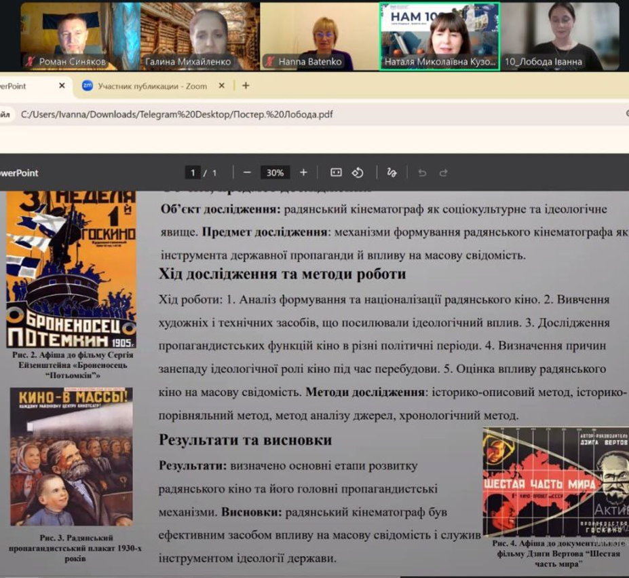Redo the last annotation
The height and width of the screenshot is (578, 629).
pyautogui.click(x=444, y=173)
